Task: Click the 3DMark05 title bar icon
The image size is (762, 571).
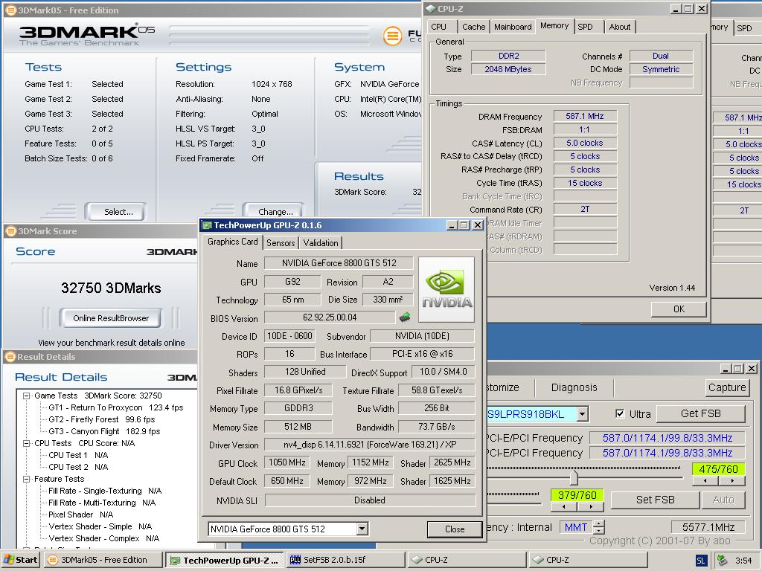Action: 10,10
